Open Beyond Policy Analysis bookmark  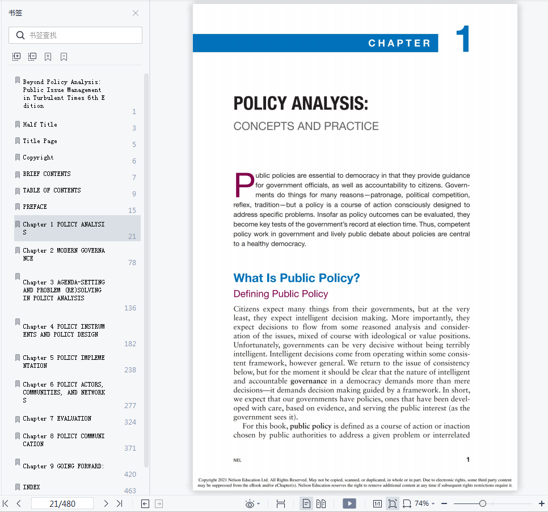[x=64, y=94]
